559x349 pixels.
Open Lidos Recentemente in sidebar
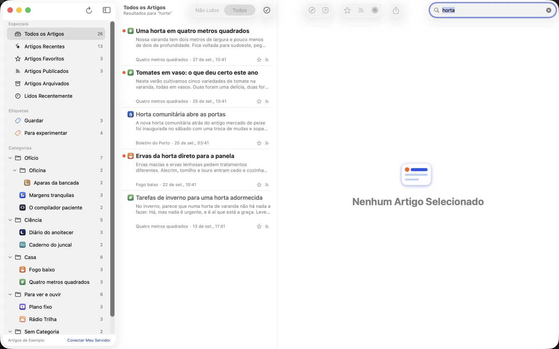pos(56,96)
